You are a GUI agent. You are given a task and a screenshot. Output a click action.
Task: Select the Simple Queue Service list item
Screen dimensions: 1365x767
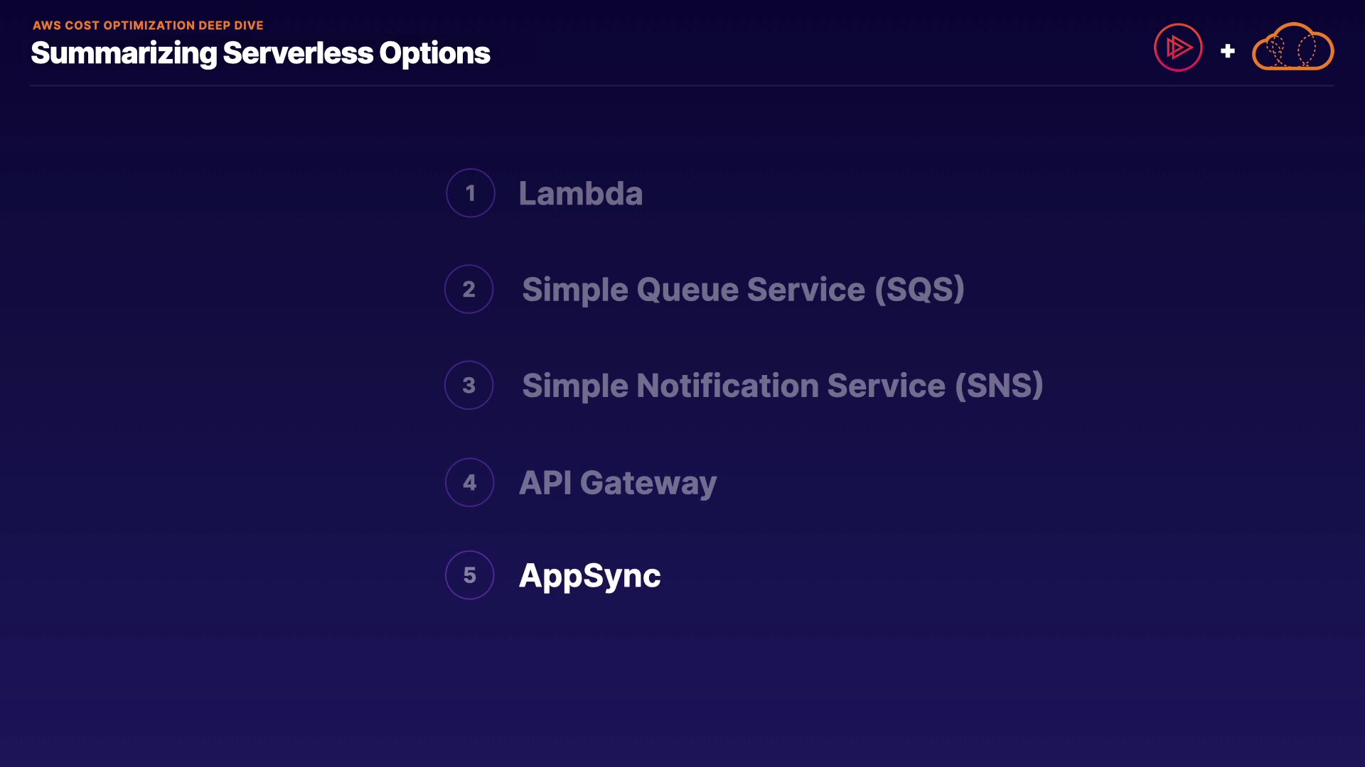pos(742,290)
